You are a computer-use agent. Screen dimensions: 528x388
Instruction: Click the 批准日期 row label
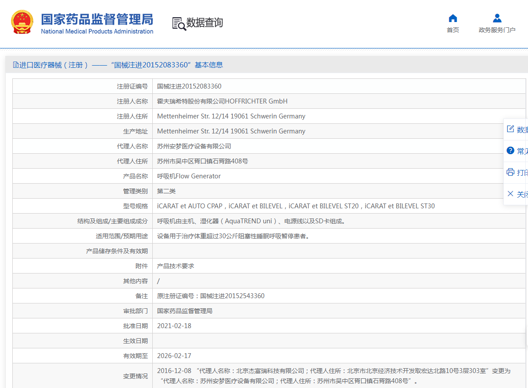coord(136,326)
